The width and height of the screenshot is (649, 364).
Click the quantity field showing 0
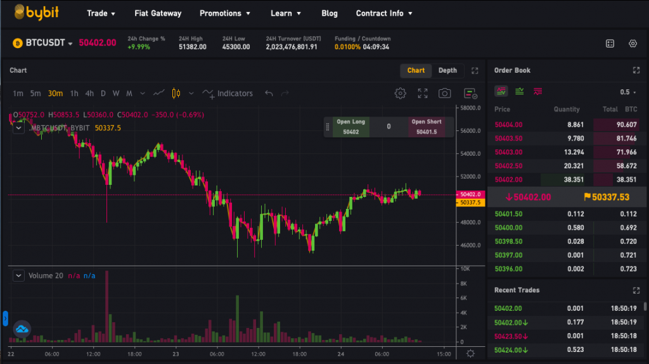[x=389, y=127]
